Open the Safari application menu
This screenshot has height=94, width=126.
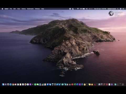click(x=7, y=9)
